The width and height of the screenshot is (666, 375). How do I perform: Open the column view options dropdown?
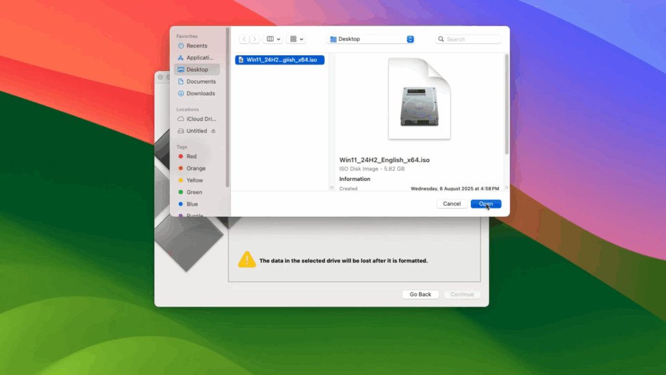tap(273, 38)
